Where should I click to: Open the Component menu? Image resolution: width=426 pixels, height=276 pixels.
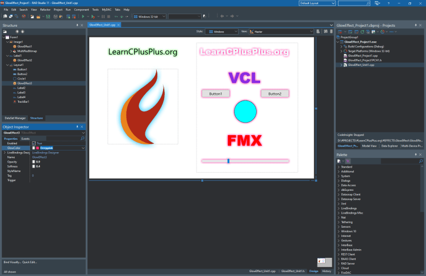(81, 10)
